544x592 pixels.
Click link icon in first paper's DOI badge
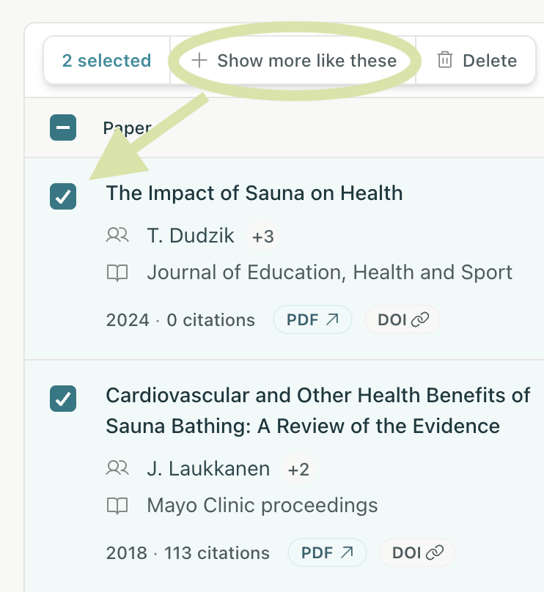coord(420,319)
